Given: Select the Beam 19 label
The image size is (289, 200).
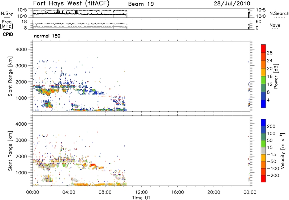Looking at the screenshot, I should 141,4.
